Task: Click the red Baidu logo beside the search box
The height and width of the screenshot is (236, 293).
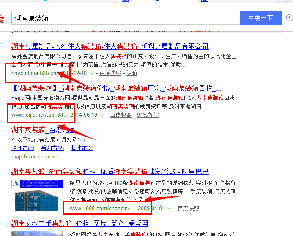Action: pos(2,19)
